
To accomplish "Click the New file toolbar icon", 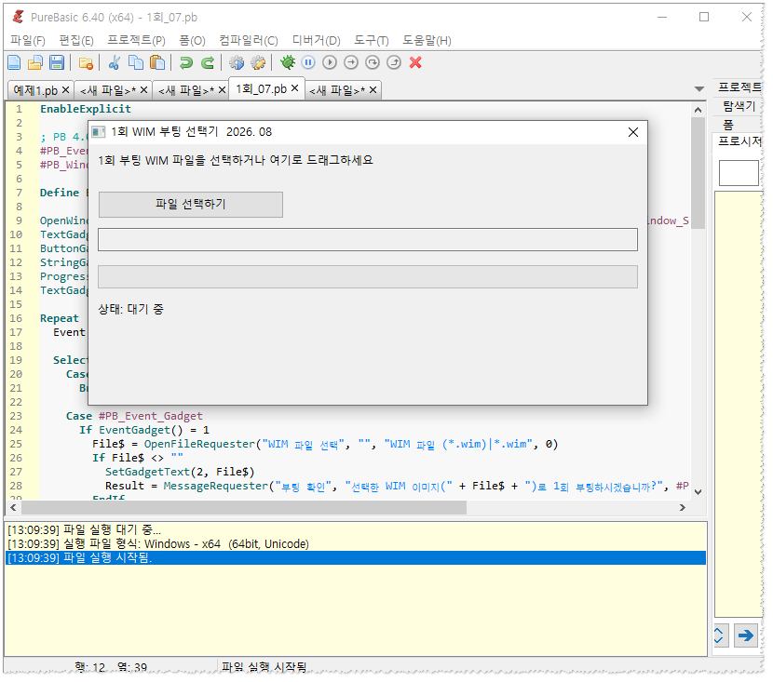I will click(x=14, y=62).
